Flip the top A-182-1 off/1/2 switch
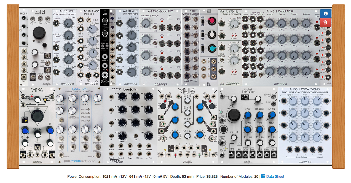The image size is (351, 183). pyautogui.click(x=195, y=19)
